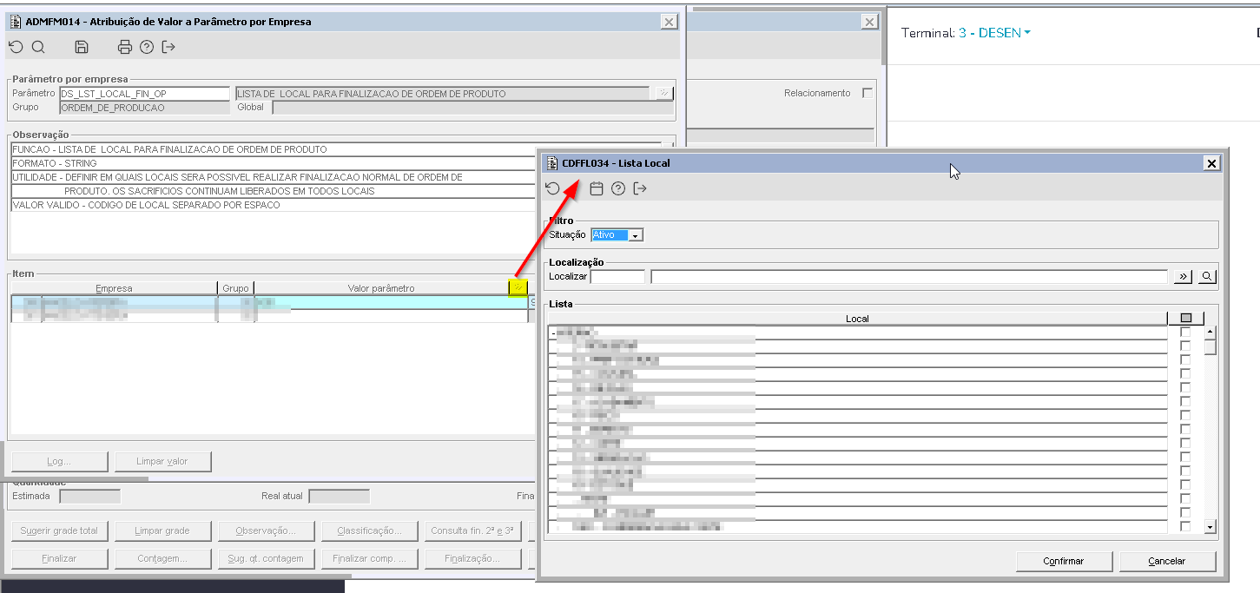1260x593 pixels.
Task: Click the Grupo field with ORDEM_DE_PRODUCAO
Action: [144, 108]
